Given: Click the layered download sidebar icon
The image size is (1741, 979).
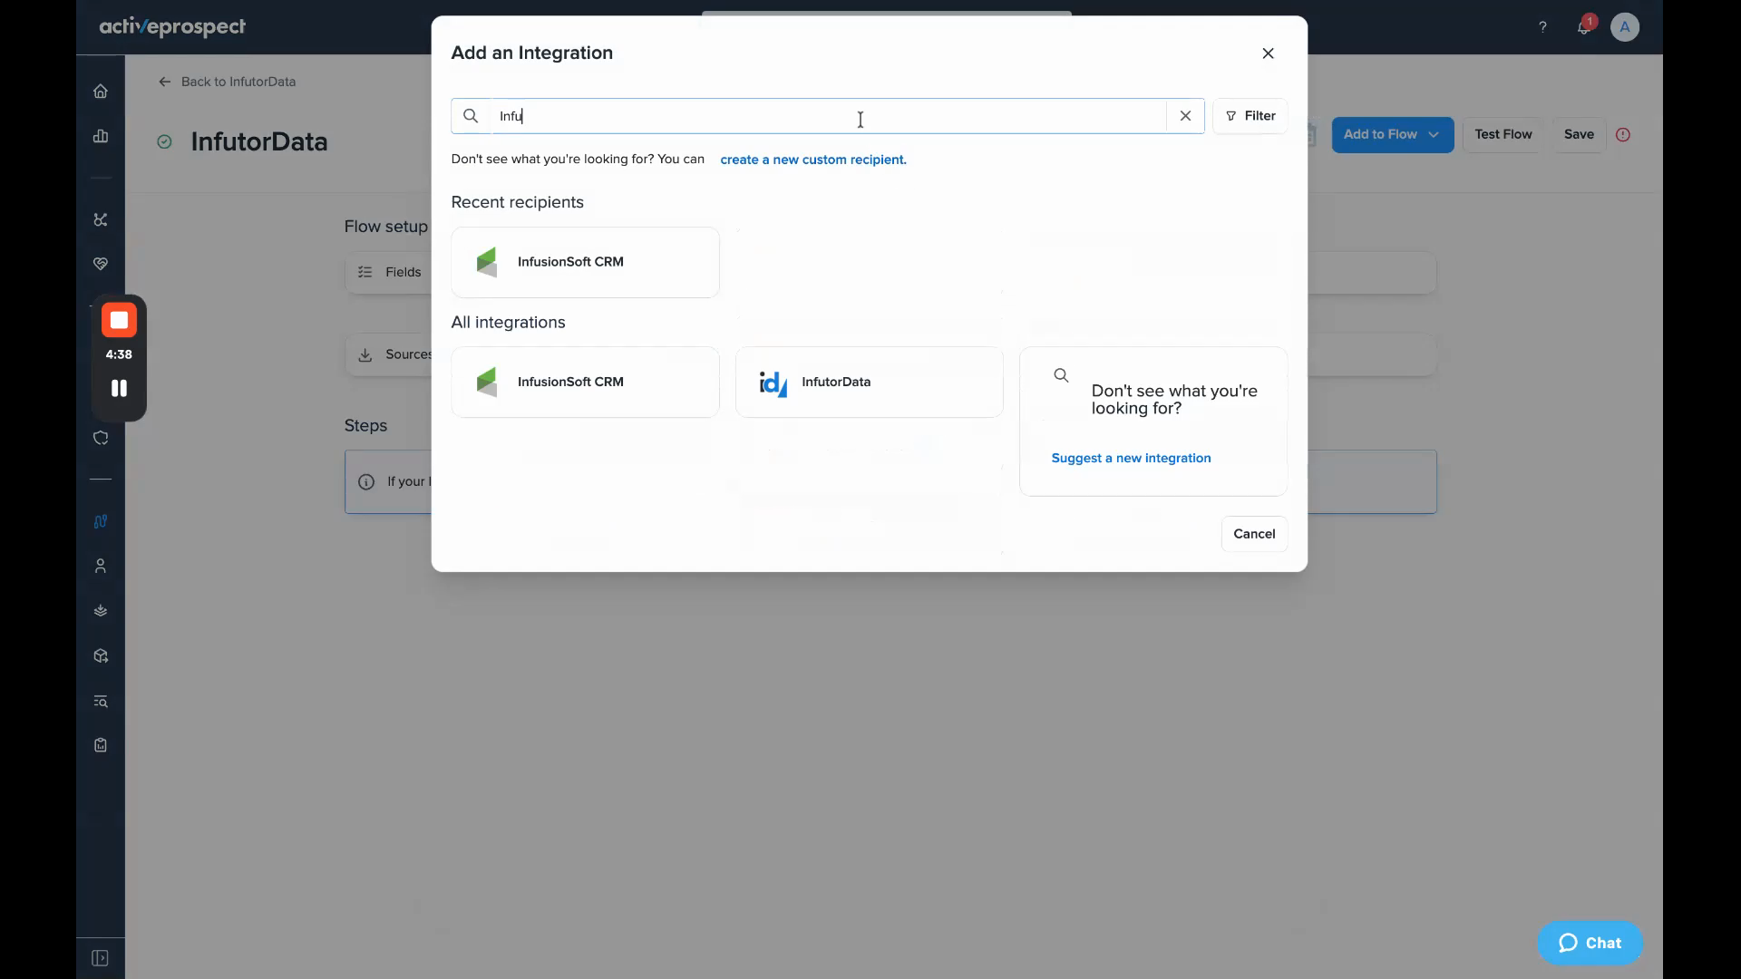Looking at the screenshot, I should click(x=101, y=611).
